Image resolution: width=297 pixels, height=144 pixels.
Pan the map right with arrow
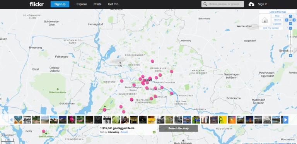294,20
